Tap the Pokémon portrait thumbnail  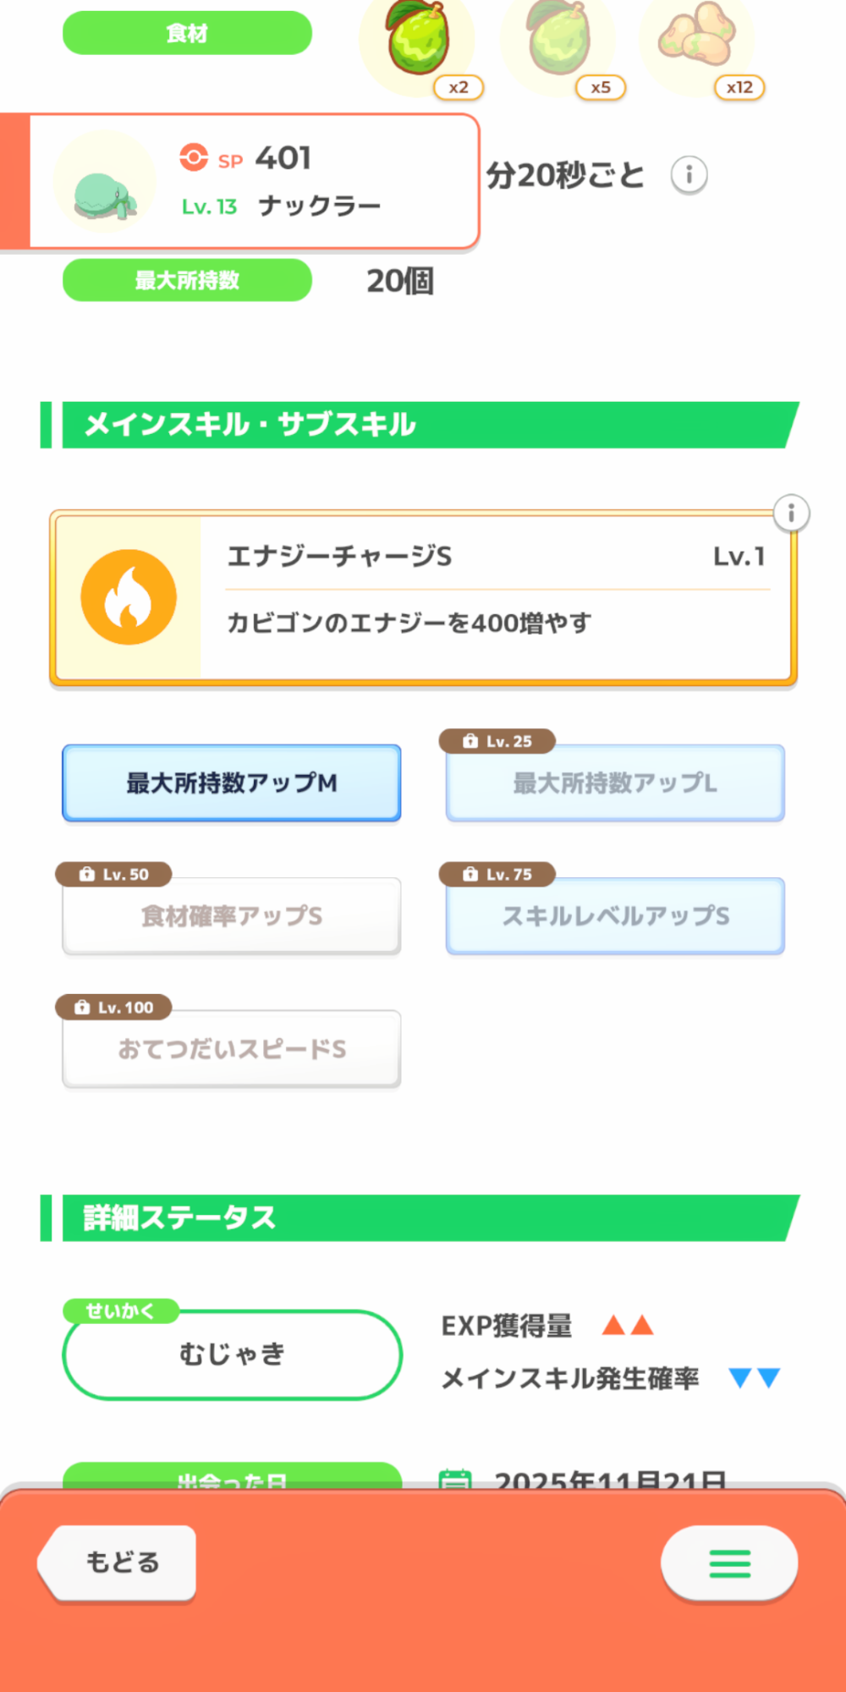[x=105, y=183]
